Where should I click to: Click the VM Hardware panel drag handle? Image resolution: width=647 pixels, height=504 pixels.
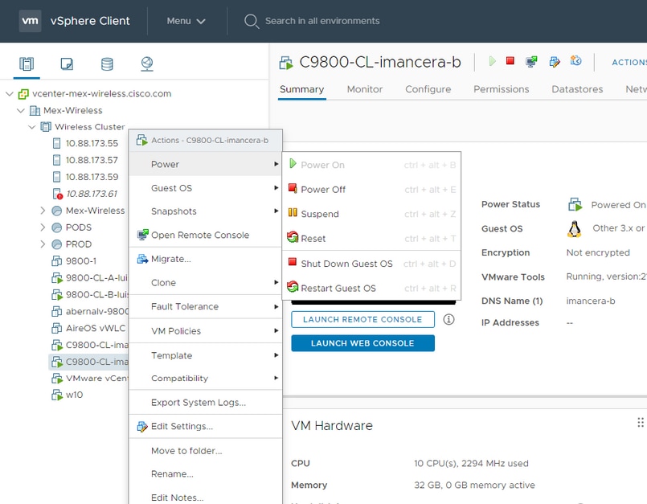[x=641, y=423]
